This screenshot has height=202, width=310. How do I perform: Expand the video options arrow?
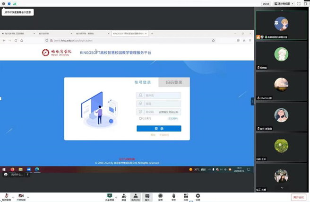coord(28,197)
